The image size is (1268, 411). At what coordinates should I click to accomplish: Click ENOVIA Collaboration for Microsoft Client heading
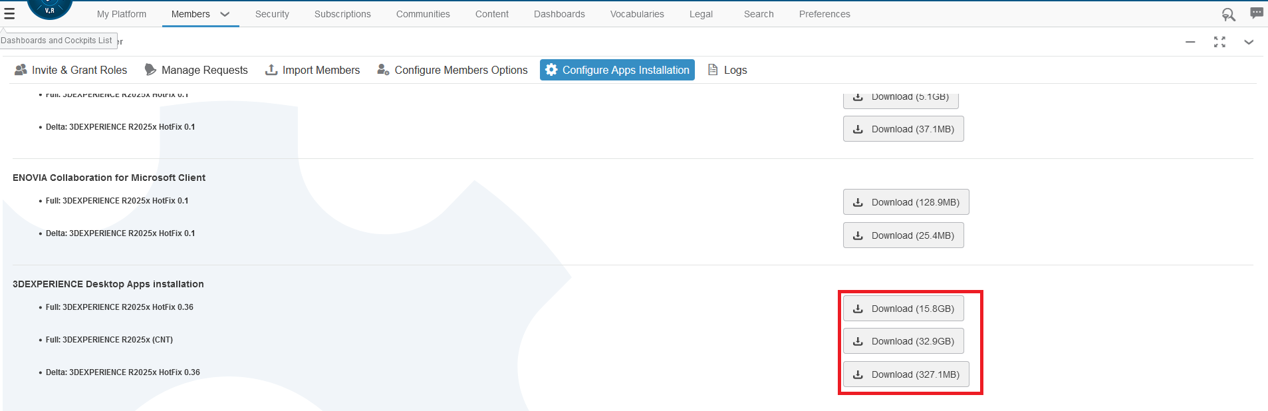pos(109,178)
